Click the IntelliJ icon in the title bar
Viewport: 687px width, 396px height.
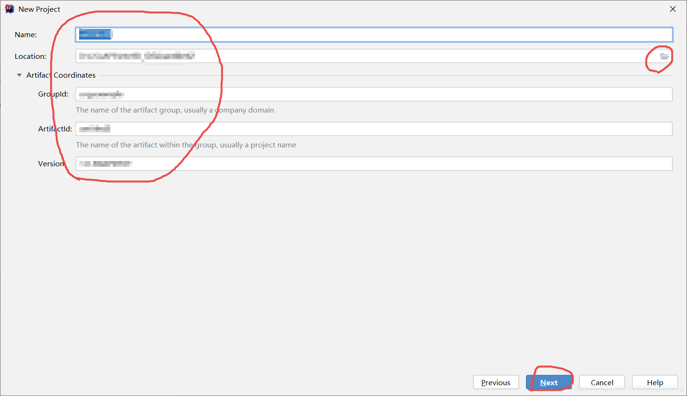(9, 9)
